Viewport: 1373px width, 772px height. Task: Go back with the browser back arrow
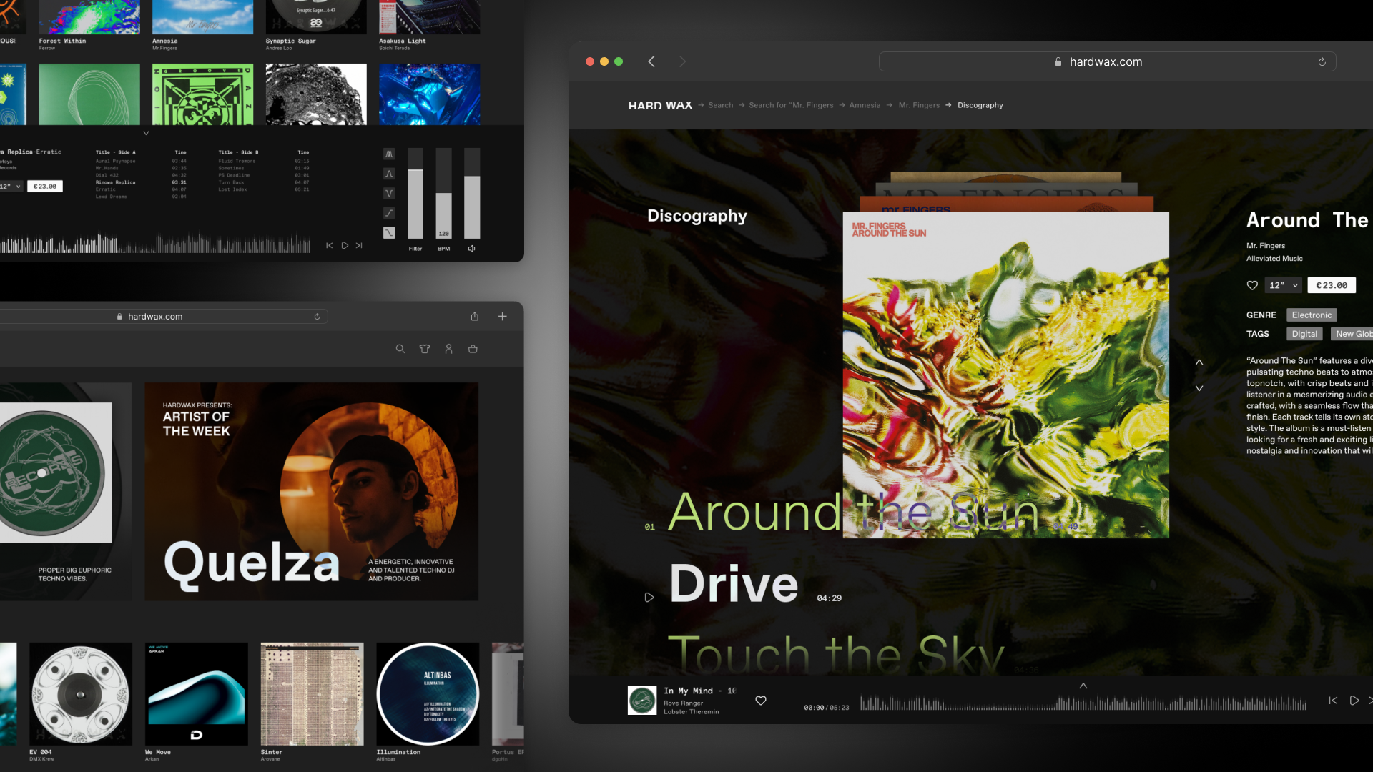pyautogui.click(x=651, y=61)
